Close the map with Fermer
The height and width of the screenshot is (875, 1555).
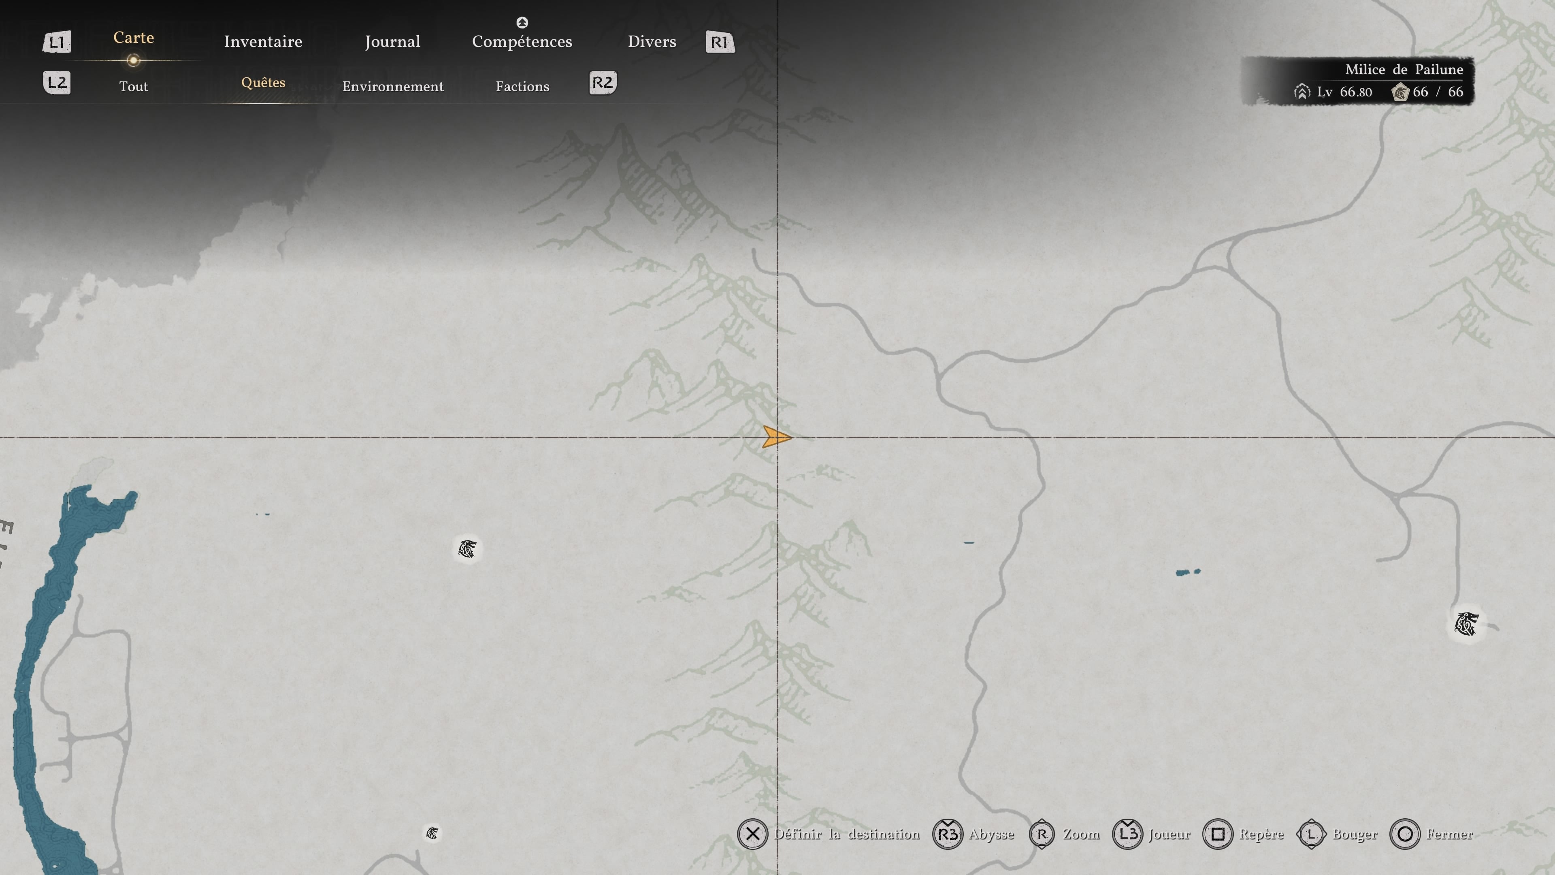coord(1449,834)
